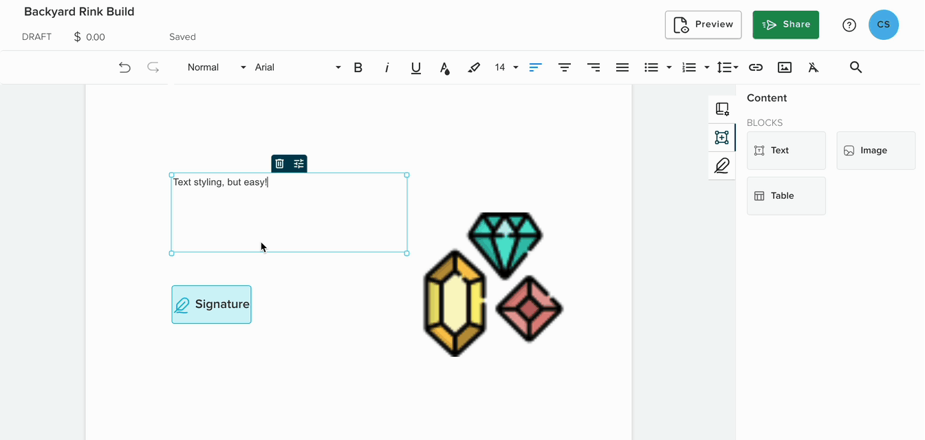Viewport: 925px width, 440px height.
Task: Justify the text
Action: pyautogui.click(x=622, y=67)
